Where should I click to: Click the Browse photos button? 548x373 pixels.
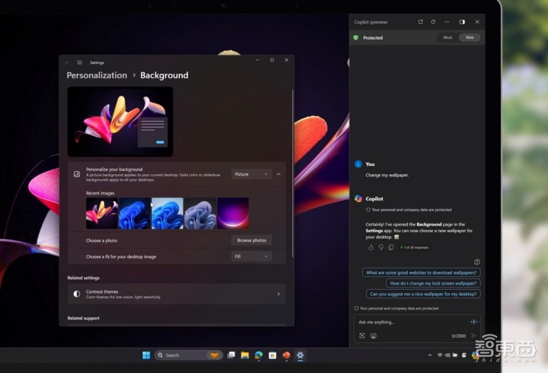click(x=252, y=240)
